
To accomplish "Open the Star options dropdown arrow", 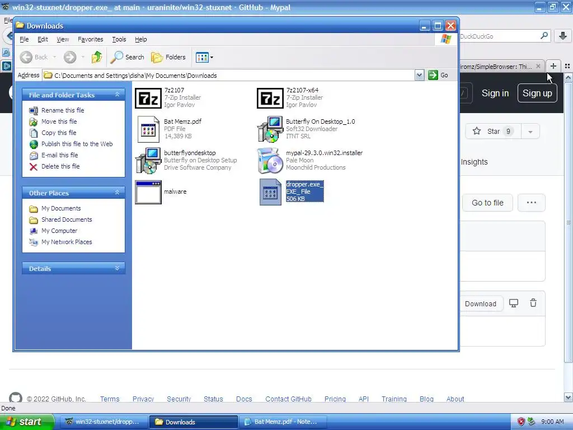I will (530, 131).
